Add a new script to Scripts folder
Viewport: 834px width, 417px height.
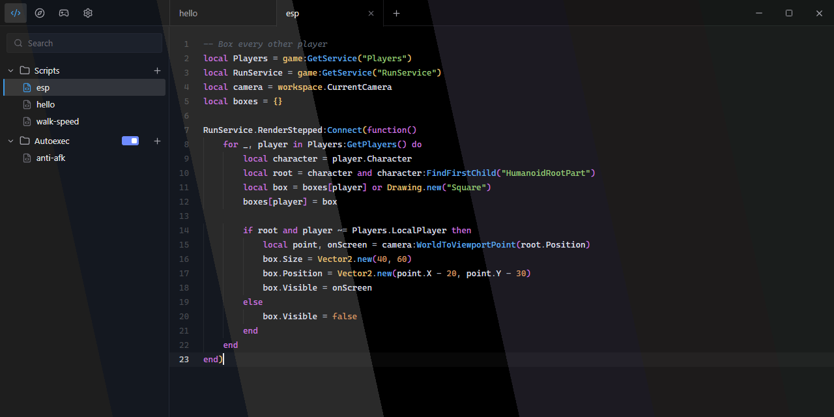[157, 70]
